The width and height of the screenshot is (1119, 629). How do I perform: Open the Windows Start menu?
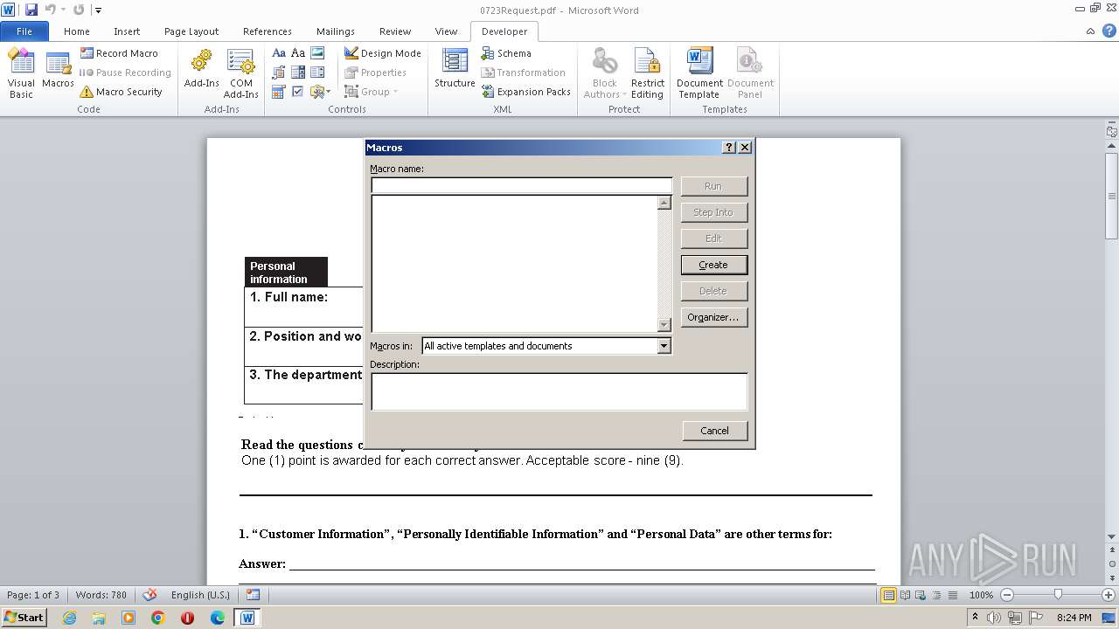tap(24, 617)
